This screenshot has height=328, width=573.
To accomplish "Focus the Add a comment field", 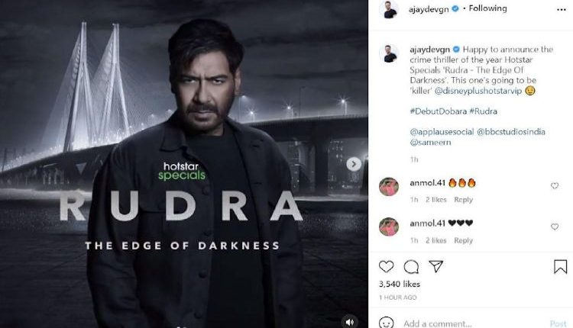I will pos(474,323).
